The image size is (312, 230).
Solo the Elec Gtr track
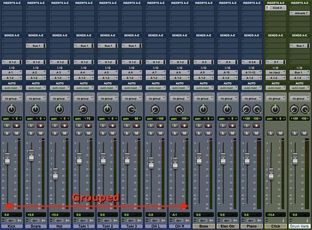[223, 132]
